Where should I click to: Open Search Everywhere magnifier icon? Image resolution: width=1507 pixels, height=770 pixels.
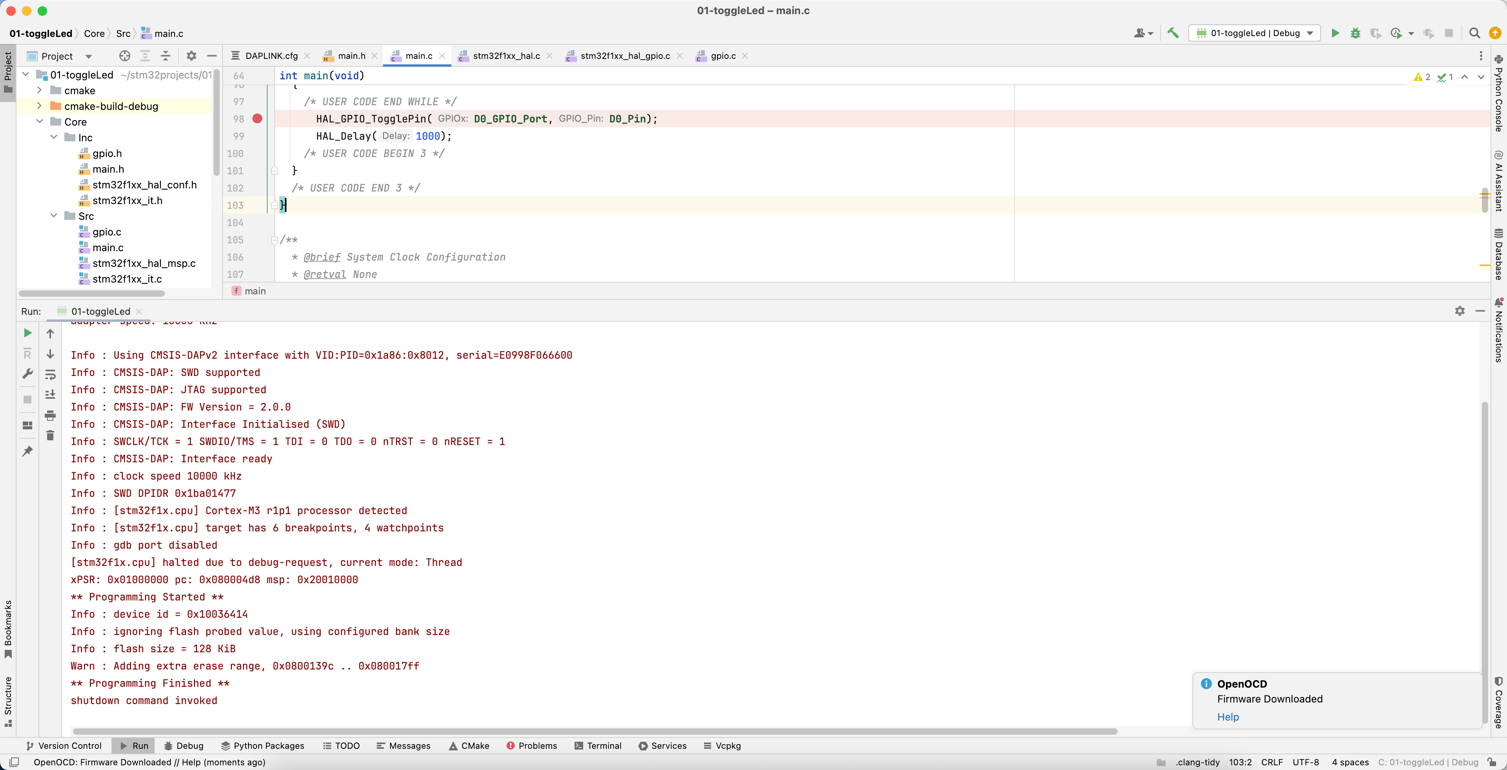coord(1474,33)
